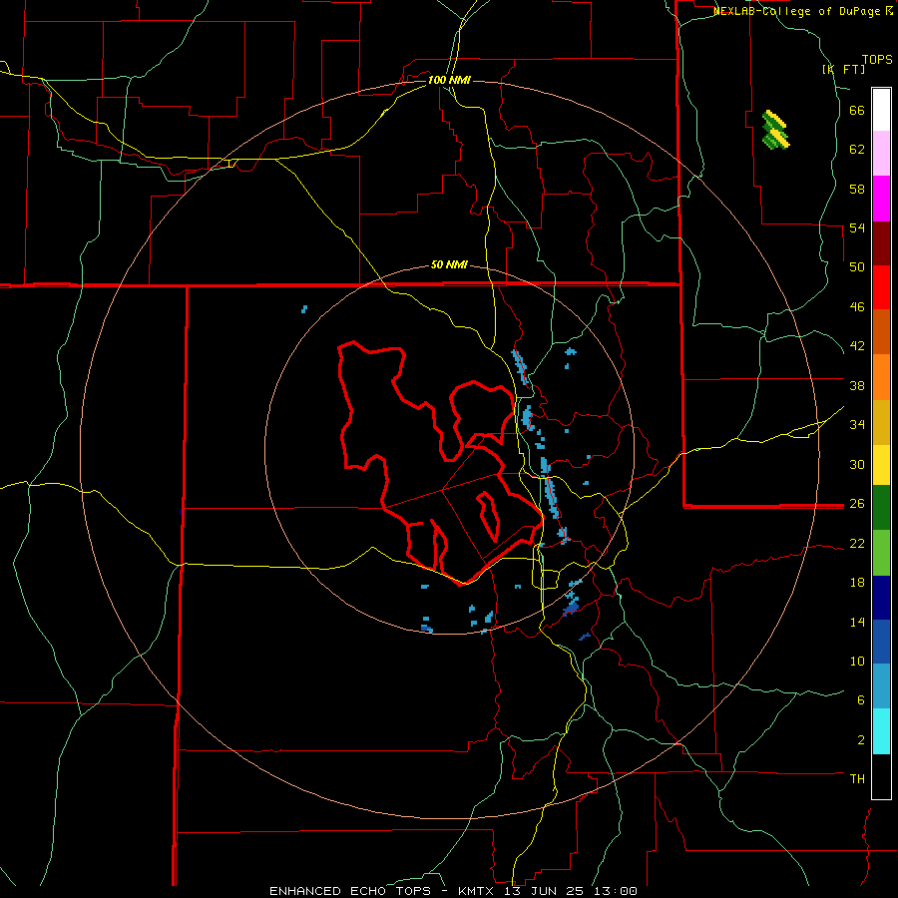Click the magenta 58 kft legend swatch

[x=881, y=199]
